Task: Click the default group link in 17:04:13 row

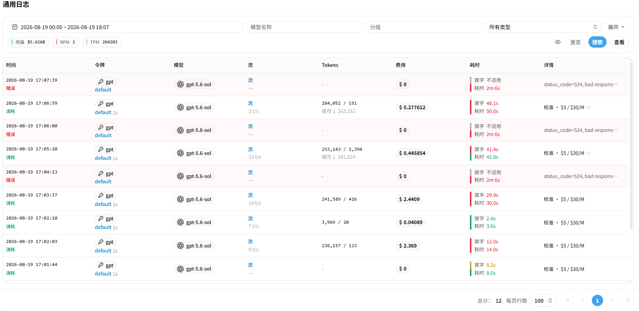Action: [x=103, y=181]
